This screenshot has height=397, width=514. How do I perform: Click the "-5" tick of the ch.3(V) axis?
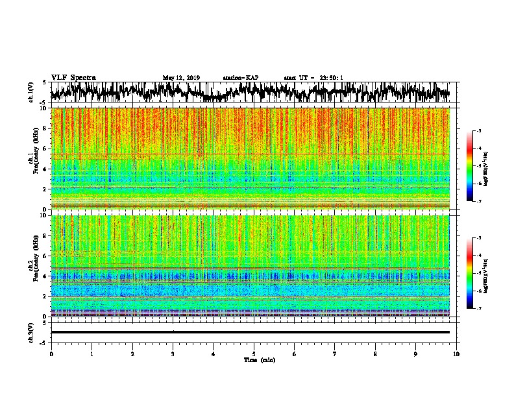43,343
